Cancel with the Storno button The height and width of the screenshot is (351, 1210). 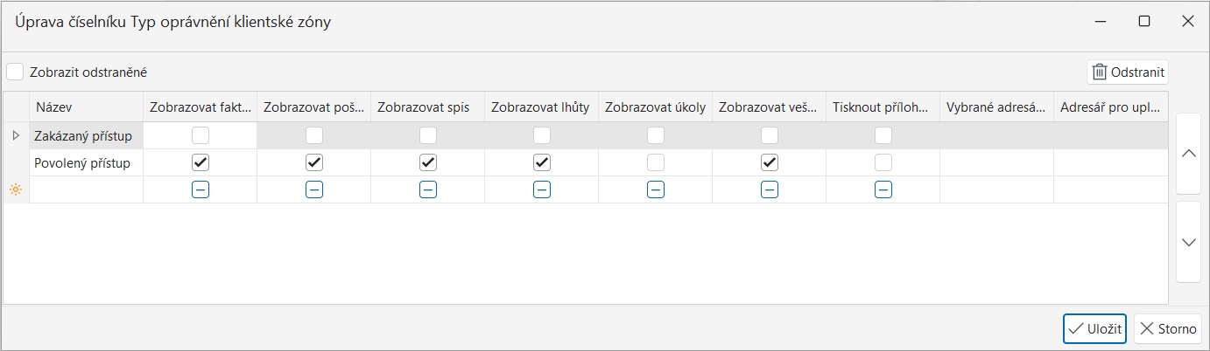tap(1168, 329)
